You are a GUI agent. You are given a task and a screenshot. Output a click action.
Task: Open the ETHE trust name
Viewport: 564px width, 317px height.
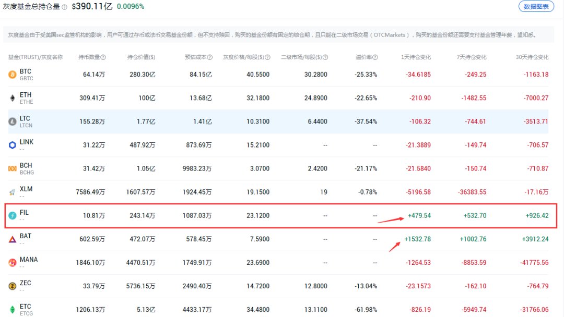pyautogui.click(x=26, y=102)
